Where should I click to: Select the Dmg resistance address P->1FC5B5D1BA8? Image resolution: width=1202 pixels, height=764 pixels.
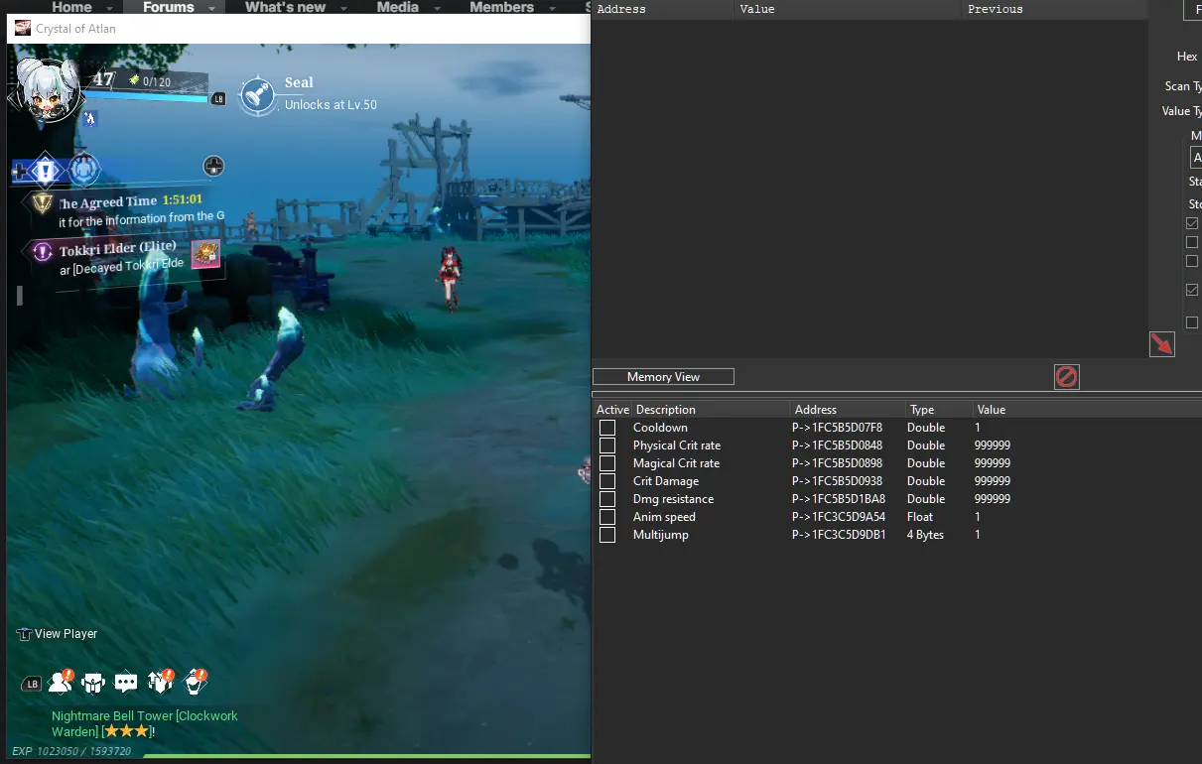[839, 499]
